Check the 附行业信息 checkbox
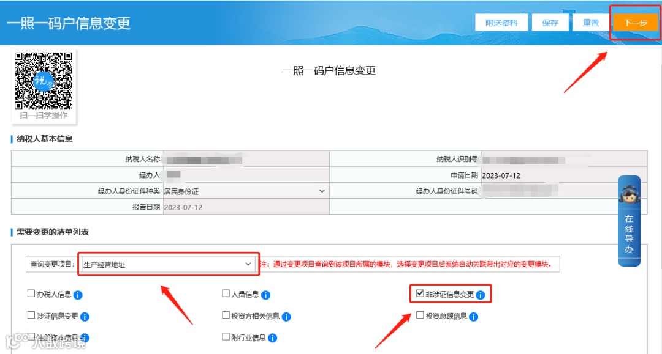 pyautogui.click(x=226, y=337)
